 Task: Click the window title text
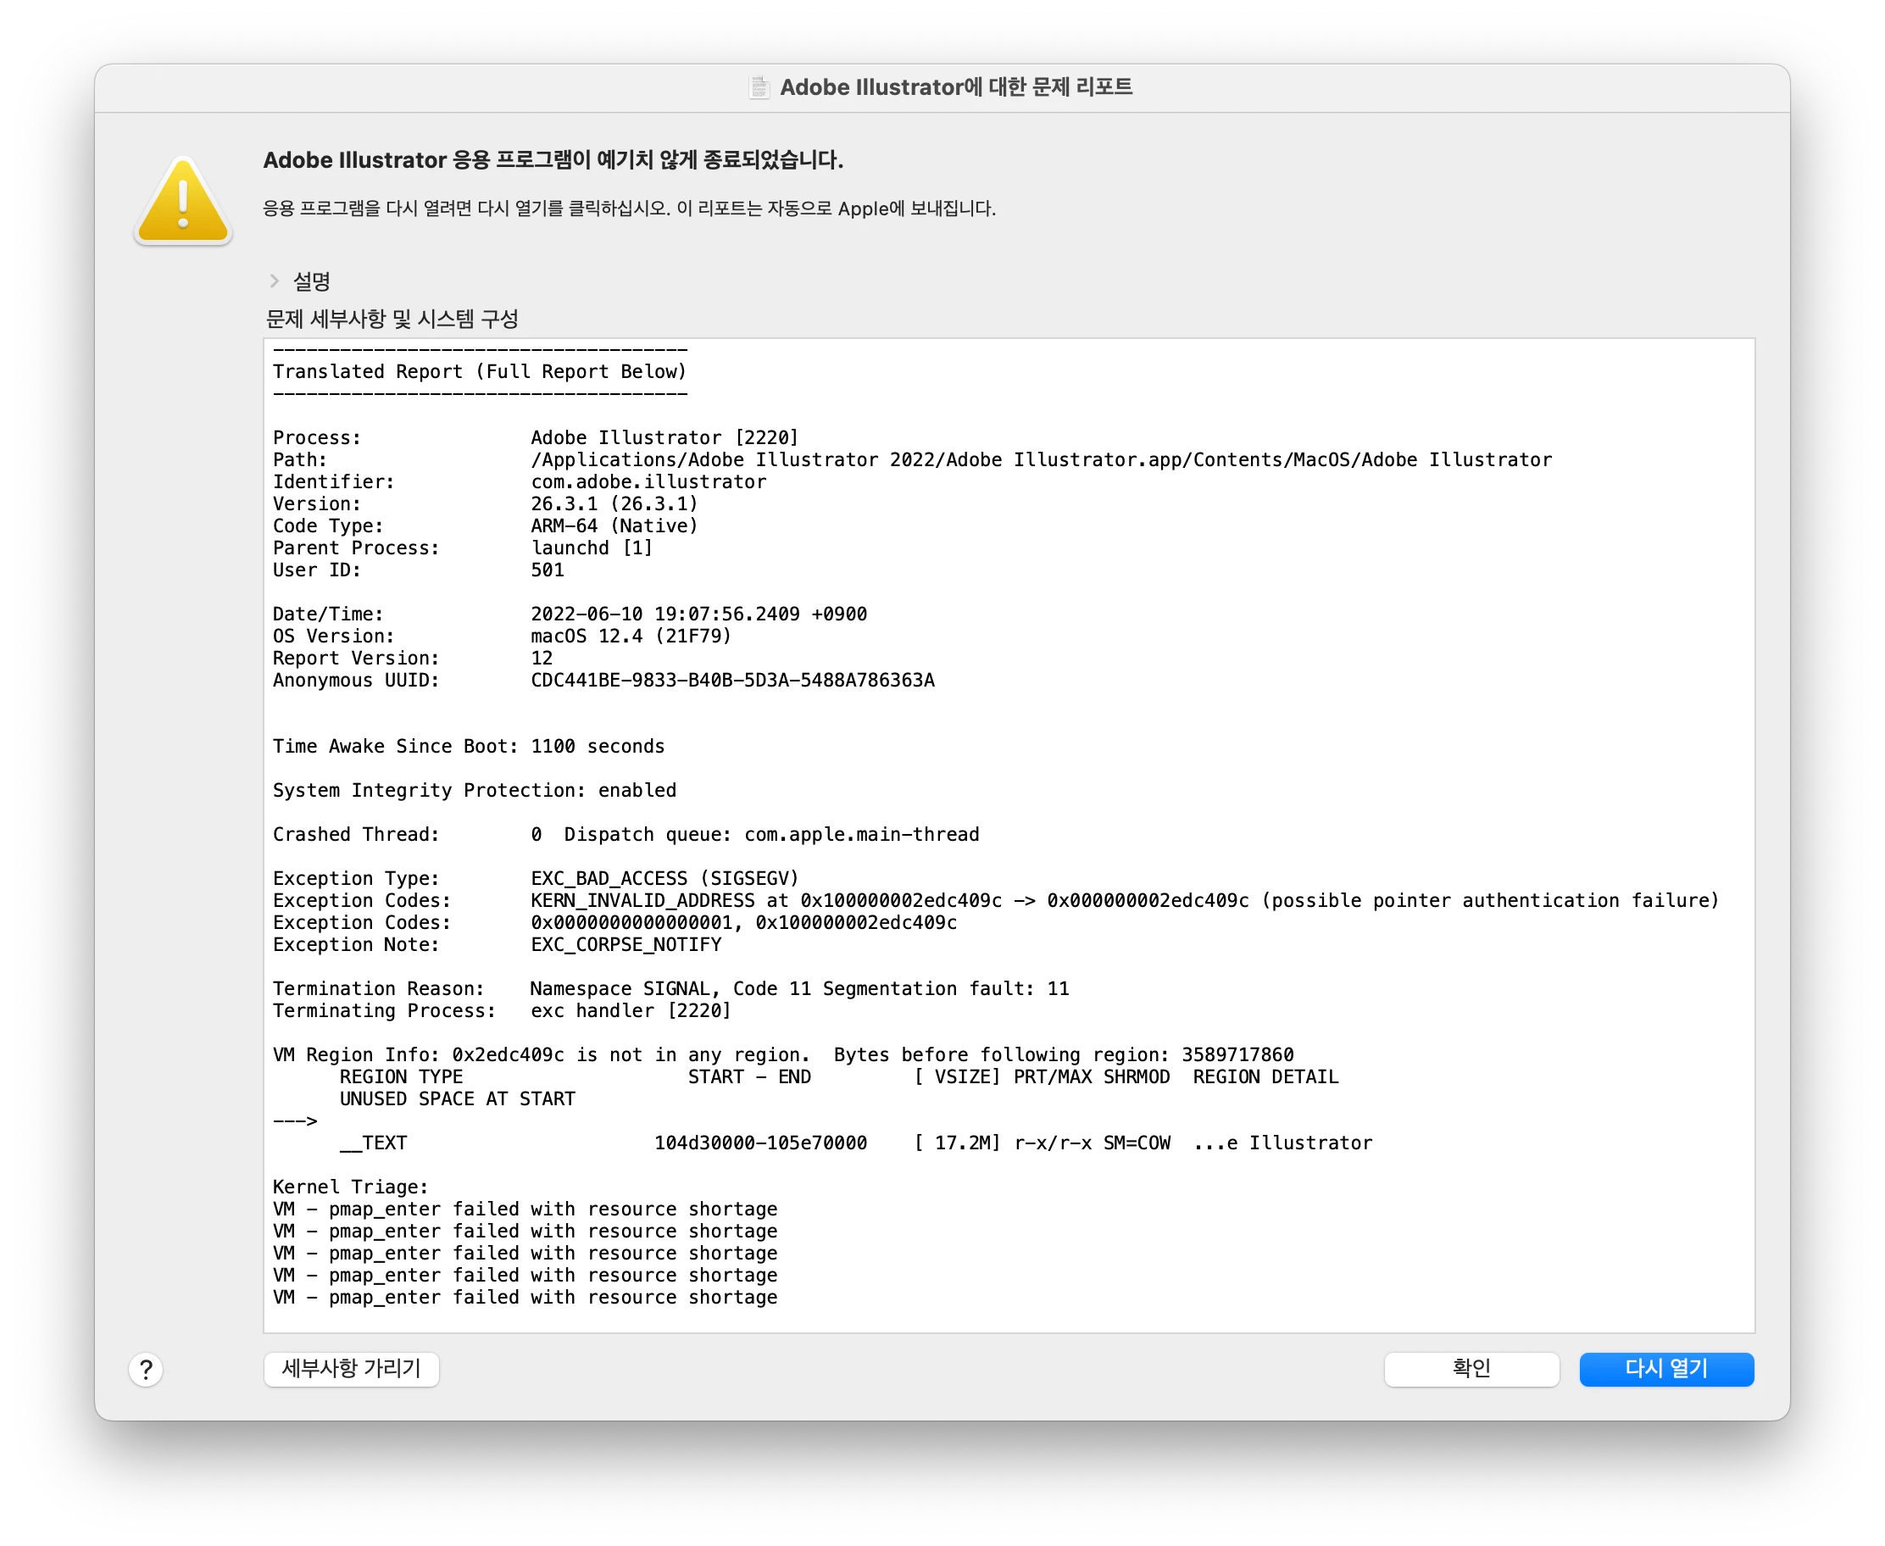coord(955,87)
